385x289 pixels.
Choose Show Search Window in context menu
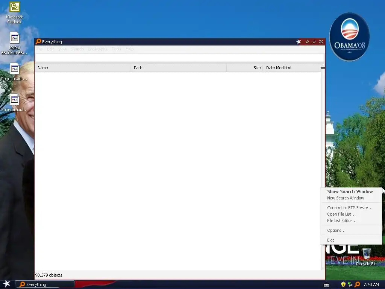(x=350, y=192)
